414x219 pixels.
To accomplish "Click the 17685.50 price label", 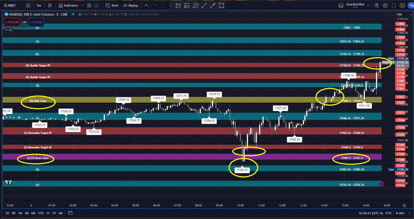I will (x=348, y=75).
